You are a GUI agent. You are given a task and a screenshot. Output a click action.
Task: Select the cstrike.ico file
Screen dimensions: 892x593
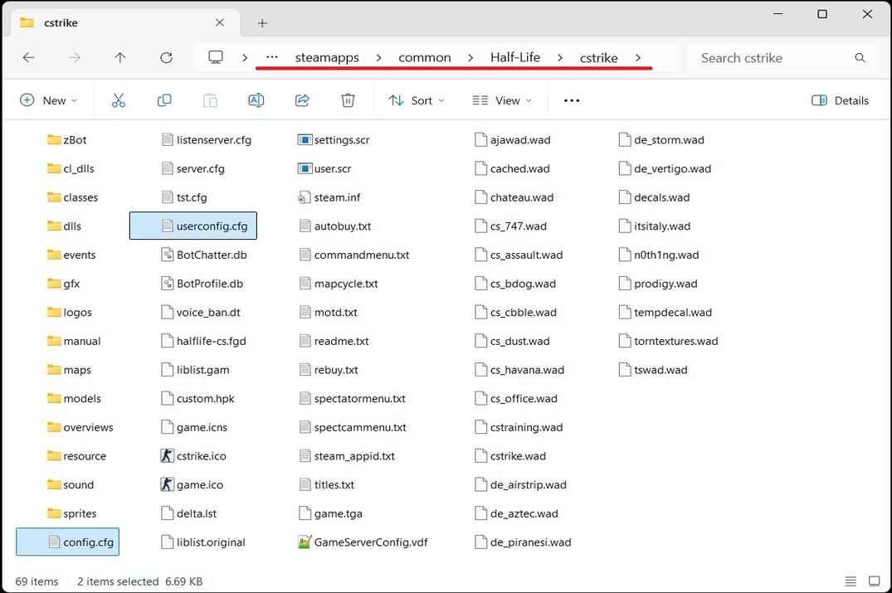[193, 456]
